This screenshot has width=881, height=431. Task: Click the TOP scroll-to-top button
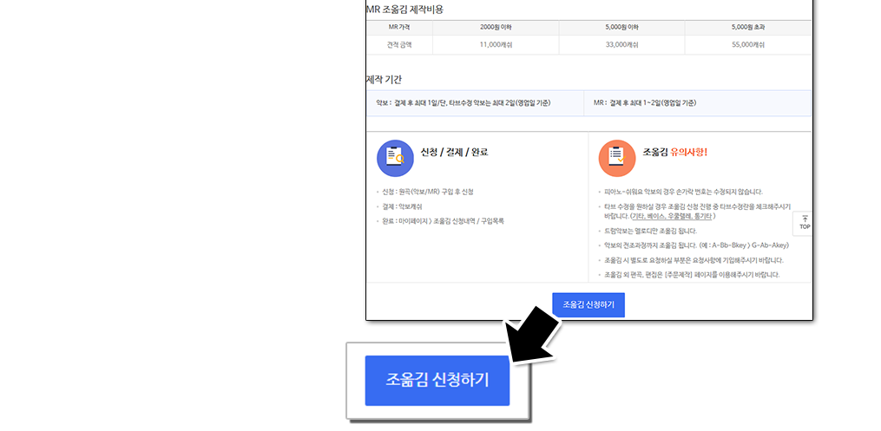pyautogui.click(x=805, y=223)
